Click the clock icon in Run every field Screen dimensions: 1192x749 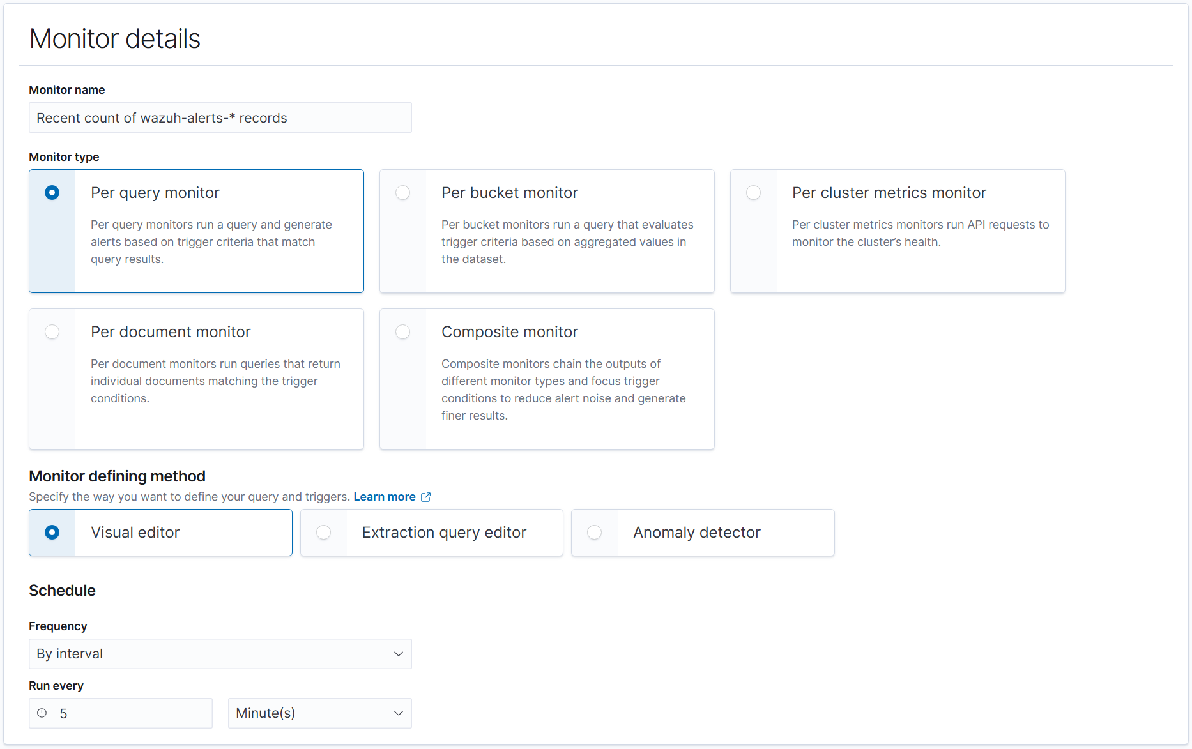42,713
